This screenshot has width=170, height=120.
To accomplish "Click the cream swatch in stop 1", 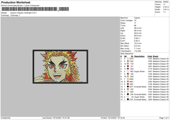I will [128, 59].
